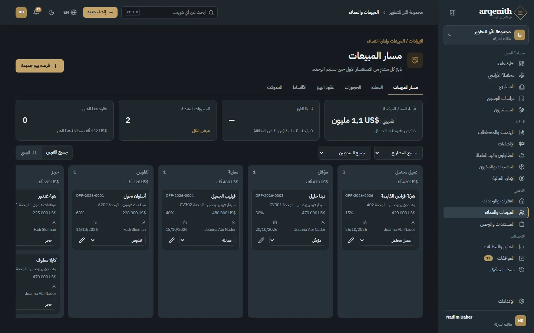Open التقارير والتحليلات reports section
The width and height of the screenshot is (534, 333).
(x=486, y=247)
